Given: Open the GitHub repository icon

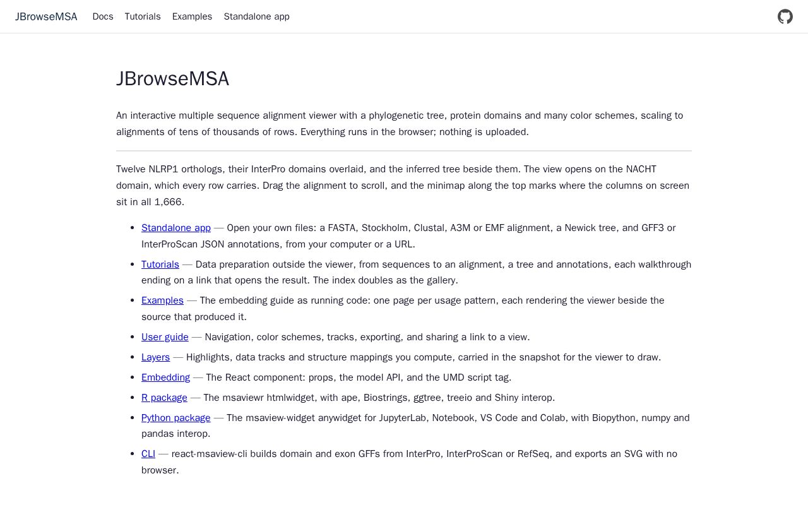Looking at the screenshot, I should pos(785,16).
